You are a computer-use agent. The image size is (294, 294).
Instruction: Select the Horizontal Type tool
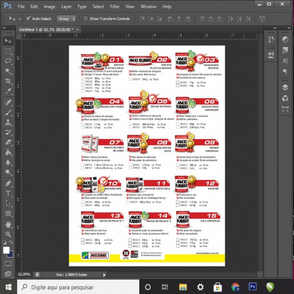tap(8, 193)
